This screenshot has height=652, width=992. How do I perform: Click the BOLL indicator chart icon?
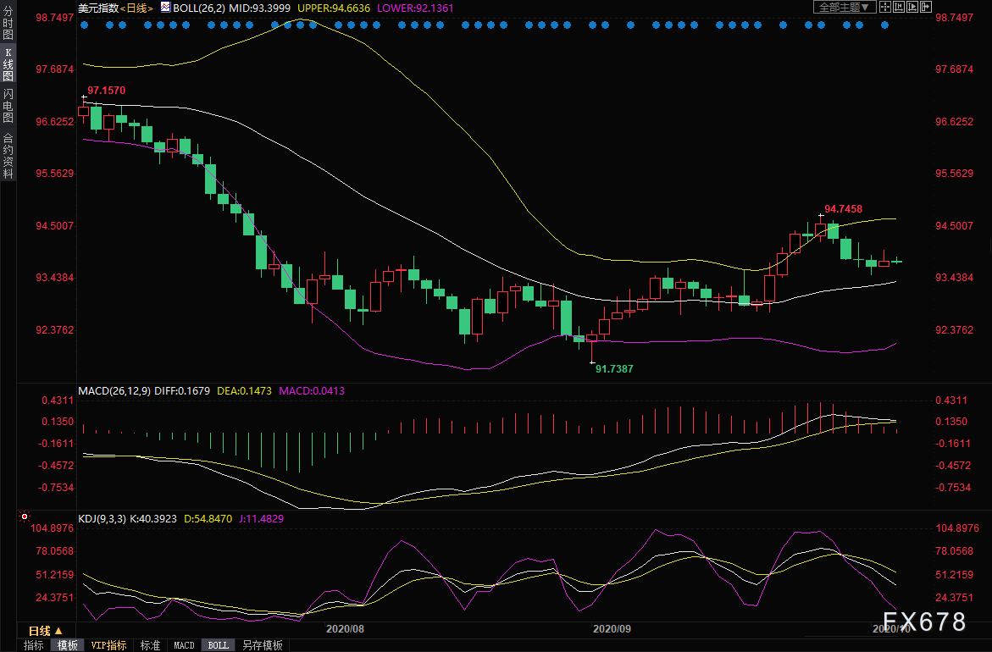pos(165,7)
